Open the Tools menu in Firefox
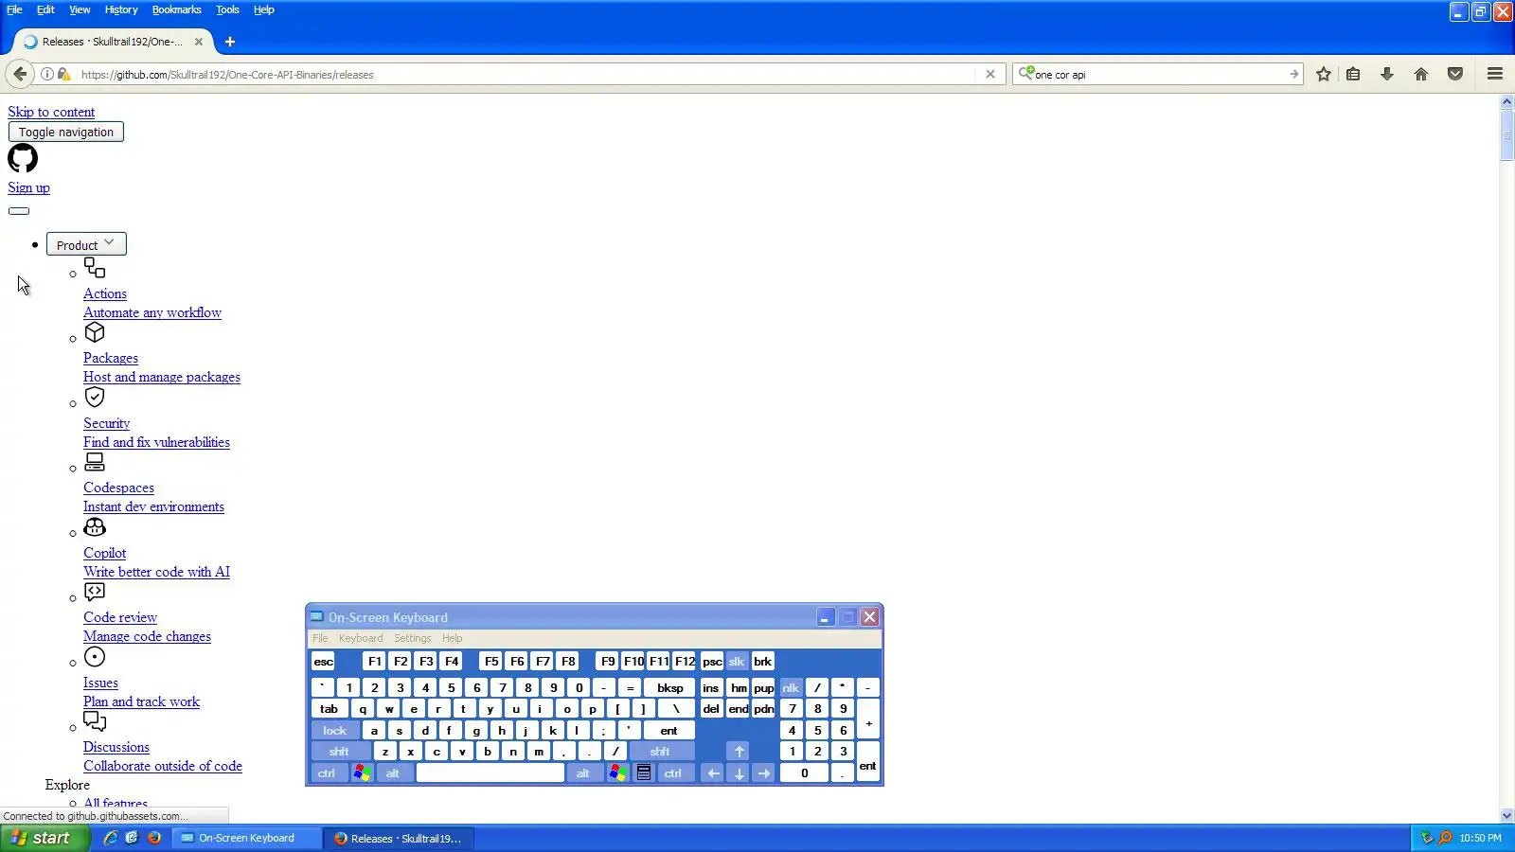Screen dimensions: 1515x852 pos(227,9)
